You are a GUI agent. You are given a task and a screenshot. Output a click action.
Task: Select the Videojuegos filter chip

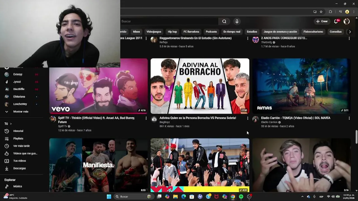tap(154, 32)
